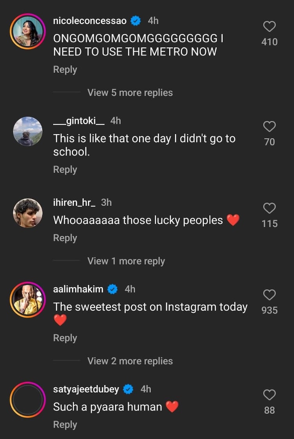Like satyajeetdubey's pyaara human comment
The height and width of the screenshot is (439, 294).
tap(269, 395)
